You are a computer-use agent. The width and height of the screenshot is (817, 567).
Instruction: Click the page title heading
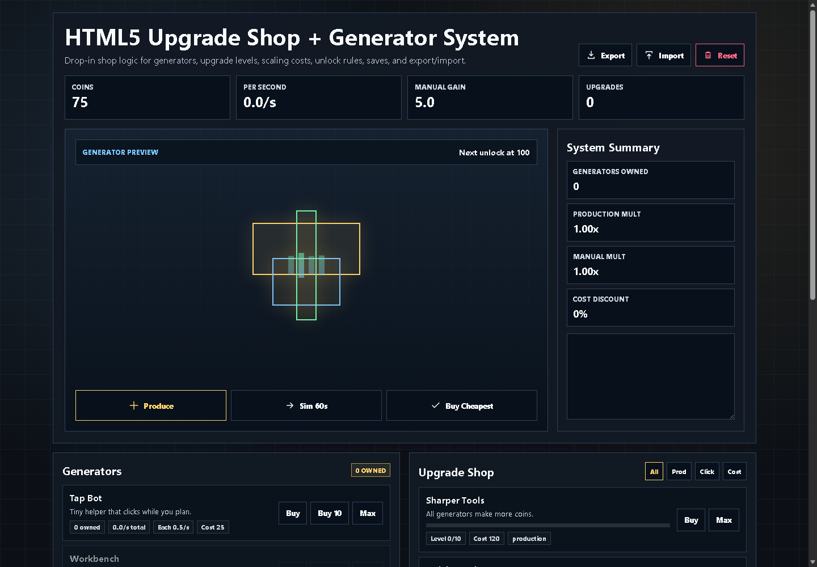(292, 37)
